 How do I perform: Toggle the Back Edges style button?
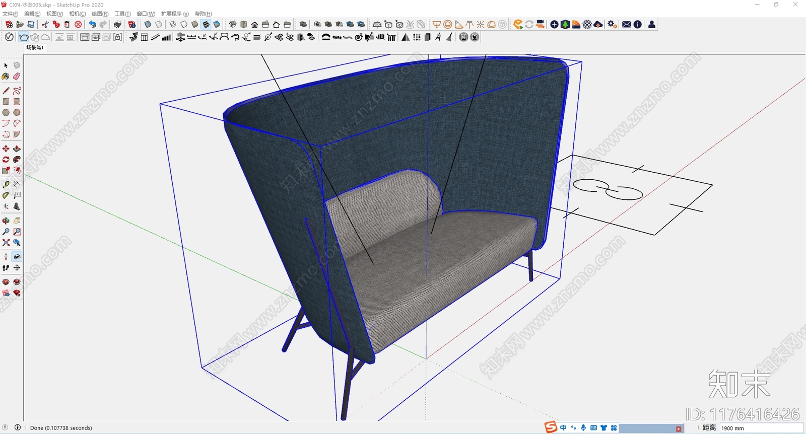tap(159, 24)
